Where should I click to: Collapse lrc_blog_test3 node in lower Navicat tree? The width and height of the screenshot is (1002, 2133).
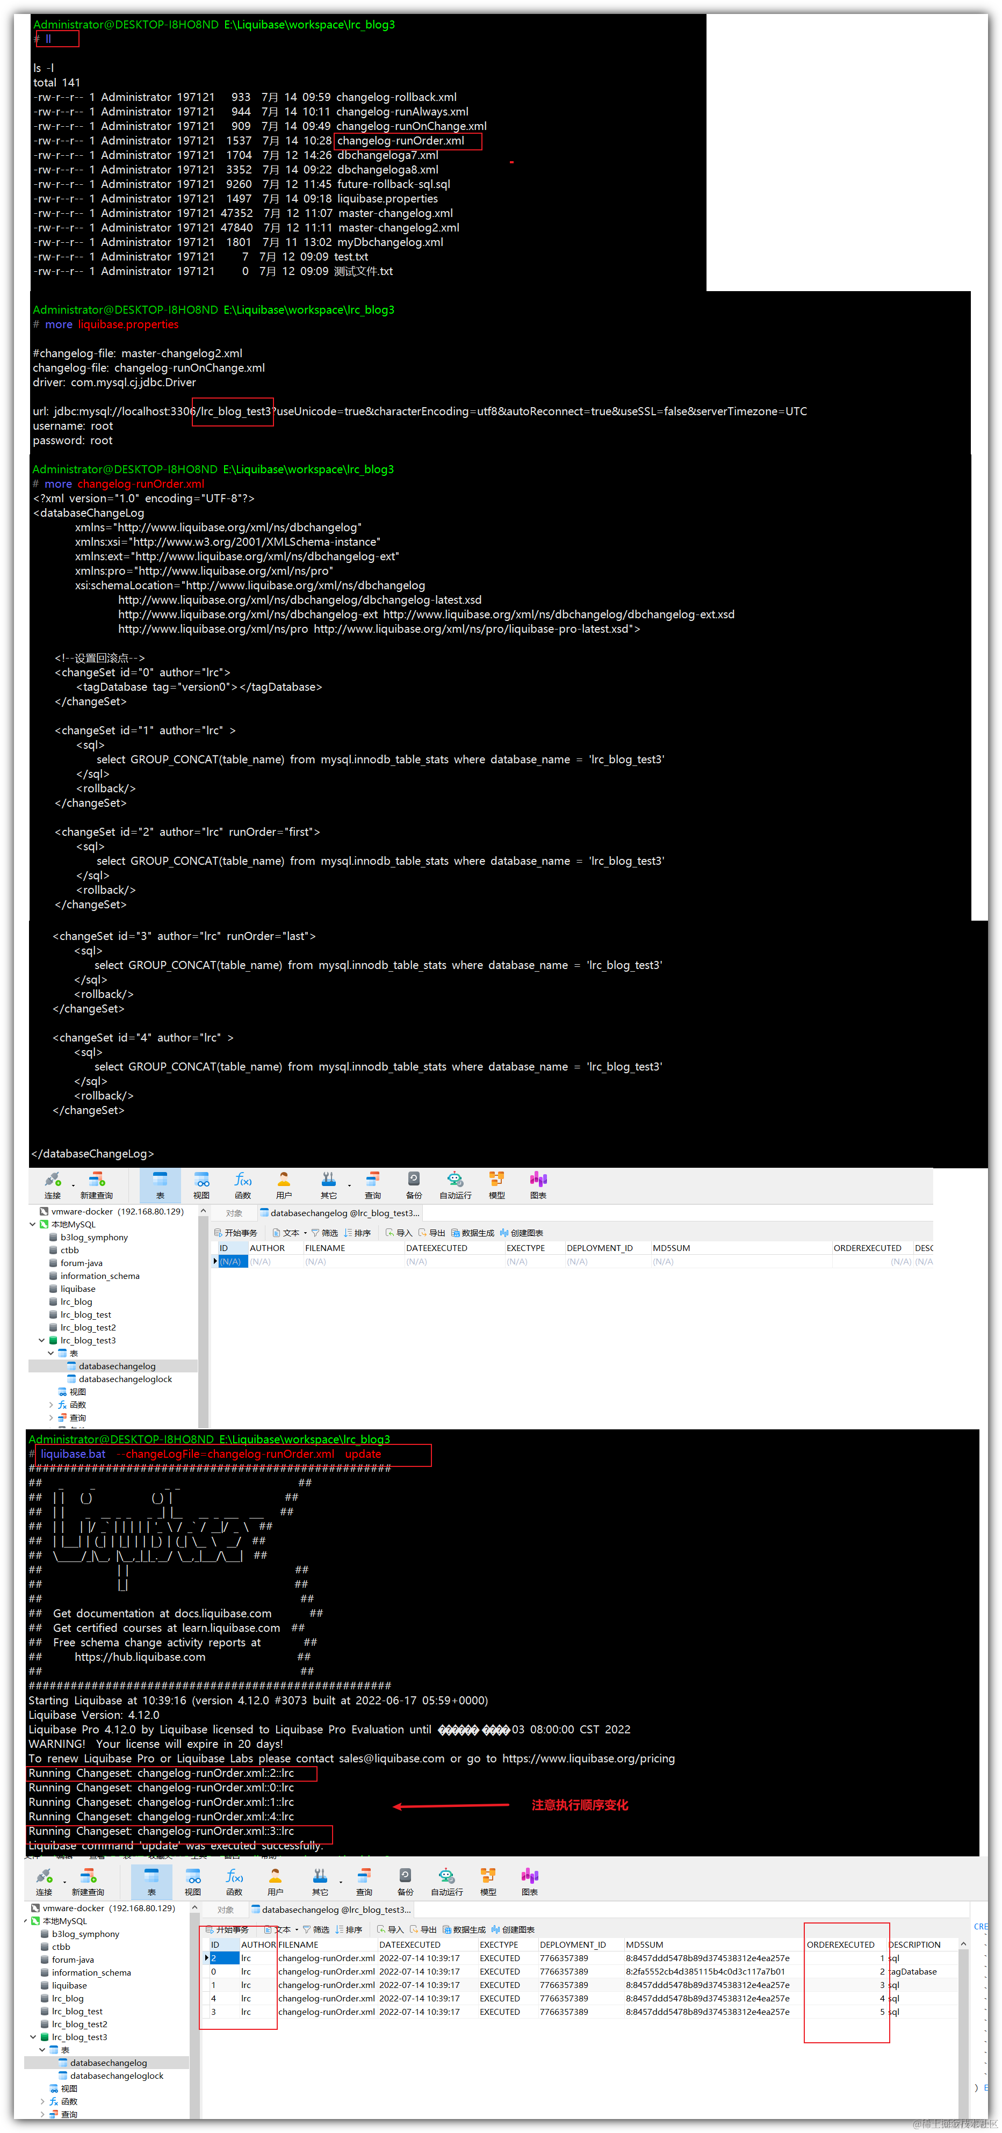(33, 2037)
